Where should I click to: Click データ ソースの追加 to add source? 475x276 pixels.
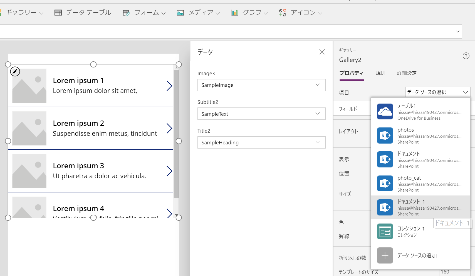pos(420,255)
